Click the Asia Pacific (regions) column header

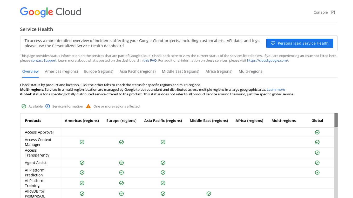click(163, 121)
